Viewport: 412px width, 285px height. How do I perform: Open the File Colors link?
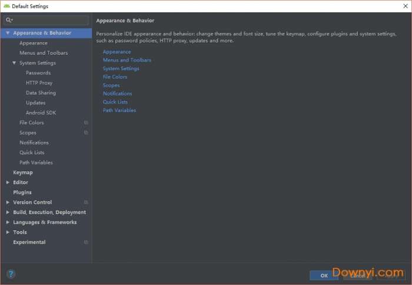pyautogui.click(x=115, y=77)
